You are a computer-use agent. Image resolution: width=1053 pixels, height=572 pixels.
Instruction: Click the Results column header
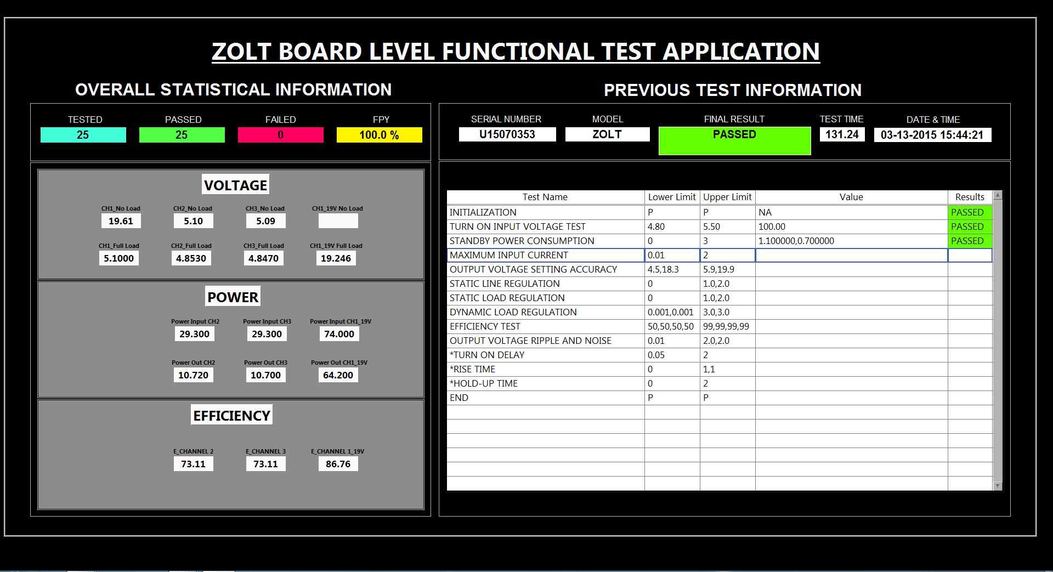(970, 197)
